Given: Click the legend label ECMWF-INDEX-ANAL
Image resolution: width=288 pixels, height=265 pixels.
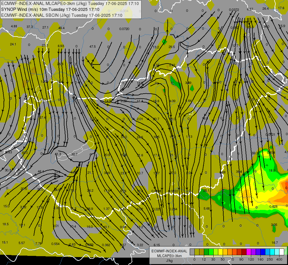Looking at the screenshot, I should (169, 251).
